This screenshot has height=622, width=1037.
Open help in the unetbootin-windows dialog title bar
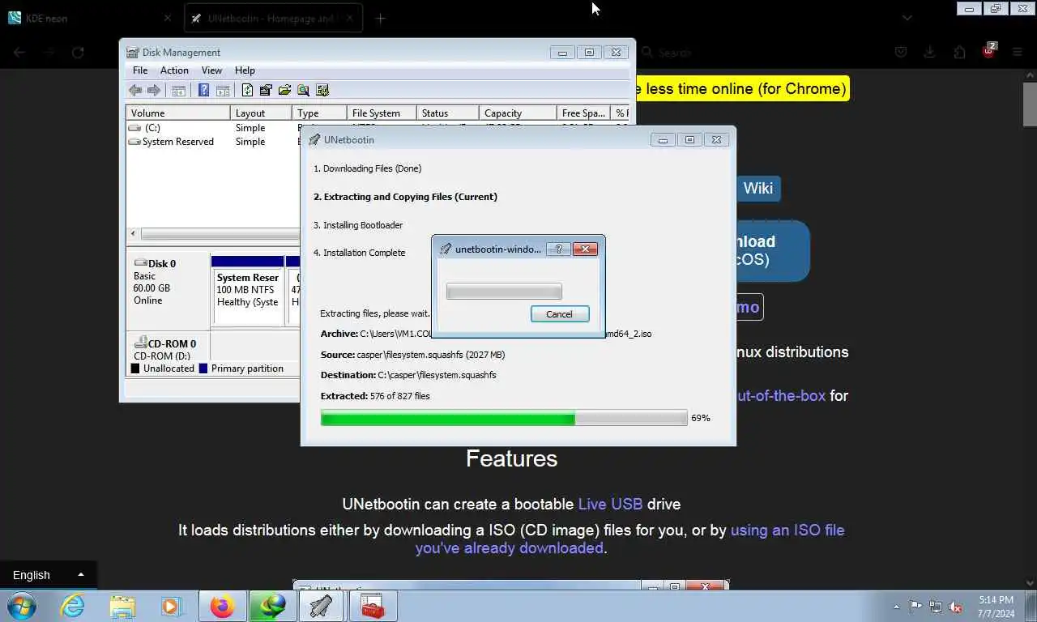[x=558, y=249]
